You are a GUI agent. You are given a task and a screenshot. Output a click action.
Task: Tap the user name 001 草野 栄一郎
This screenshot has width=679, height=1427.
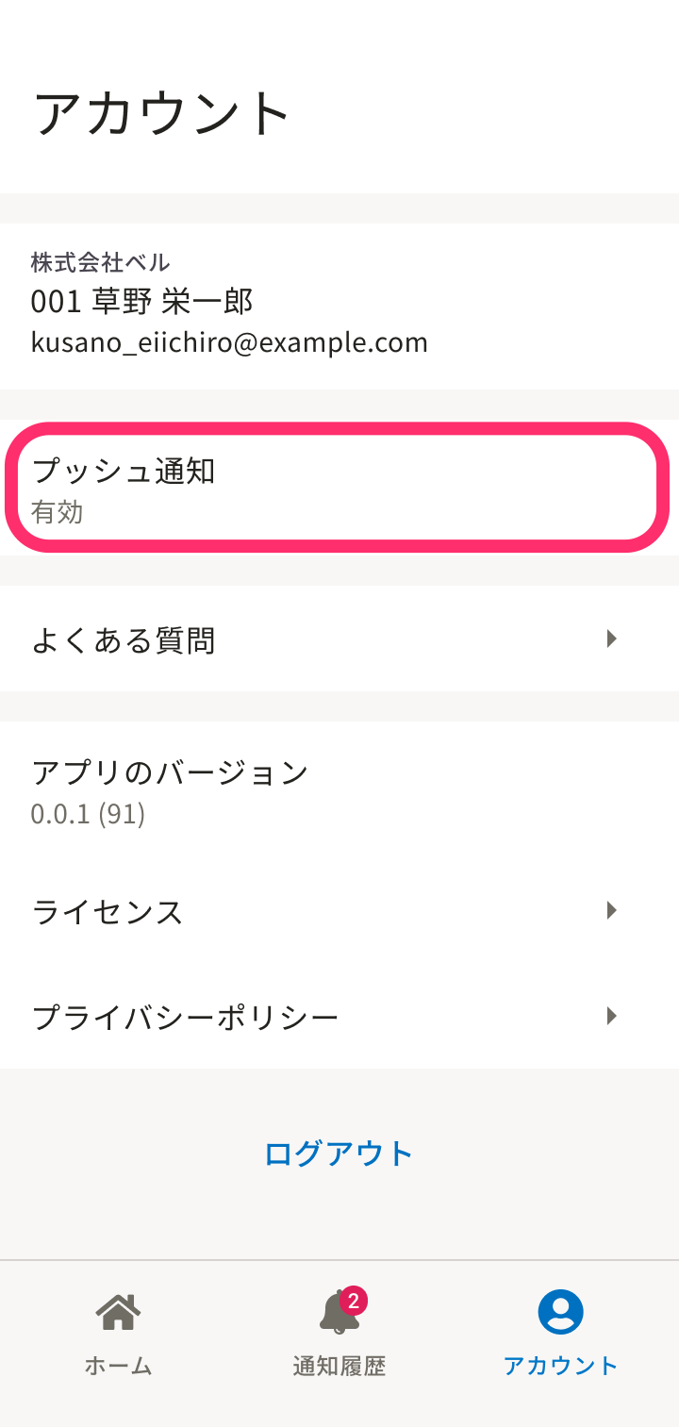[142, 302]
